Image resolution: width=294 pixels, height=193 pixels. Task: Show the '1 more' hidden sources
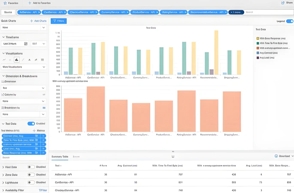(236, 12)
